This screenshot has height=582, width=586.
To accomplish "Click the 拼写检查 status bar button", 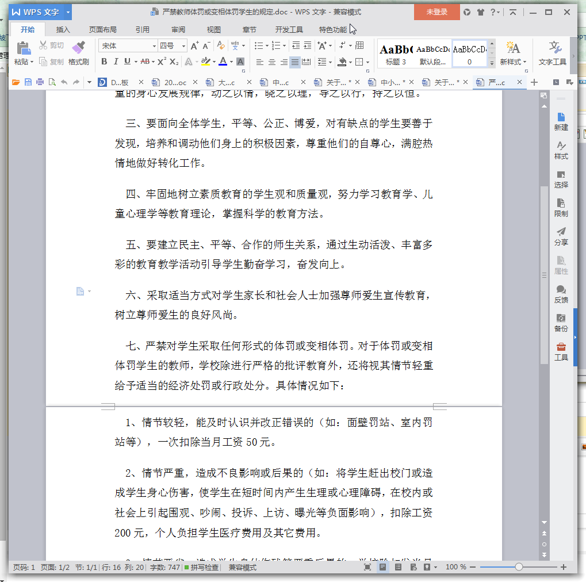I will point(201,568).
